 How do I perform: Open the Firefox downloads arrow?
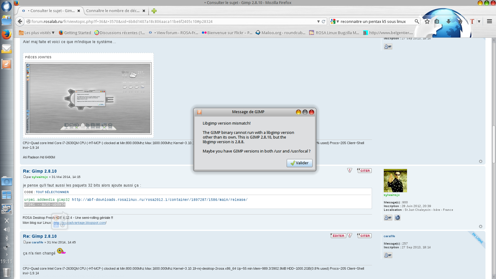click(x=448, y=21)
